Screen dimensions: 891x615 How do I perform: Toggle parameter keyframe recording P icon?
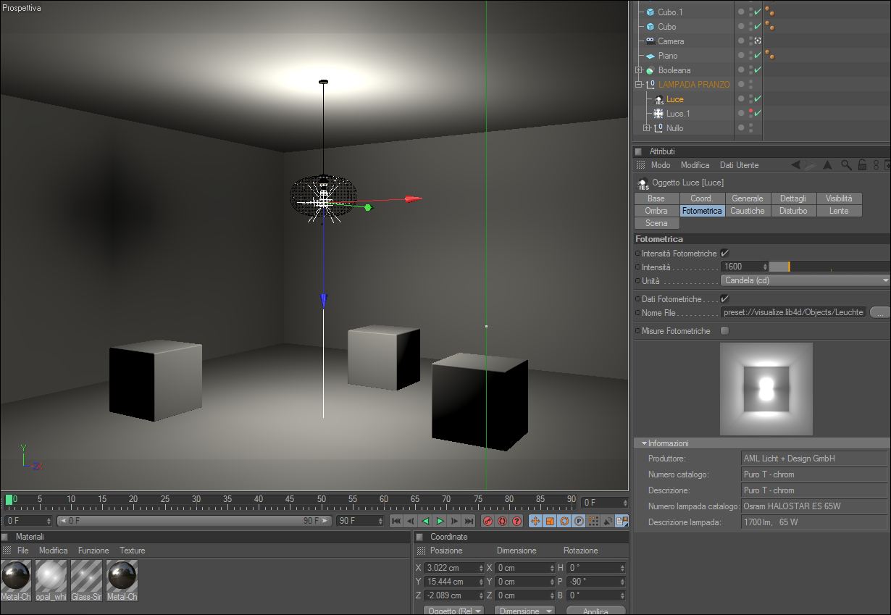click(x=579, y=521)
